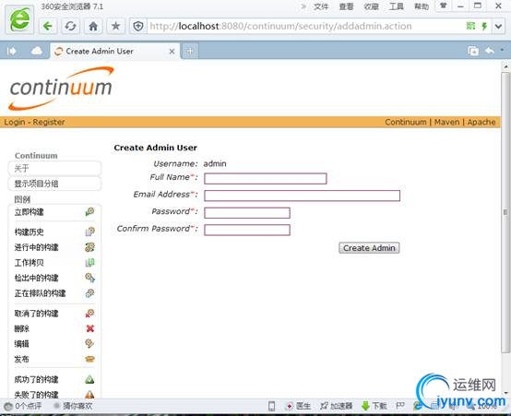Open the cloud icon in tab bar
The height and width of the screenshot is (416, 511).
(x=37, y=51)
